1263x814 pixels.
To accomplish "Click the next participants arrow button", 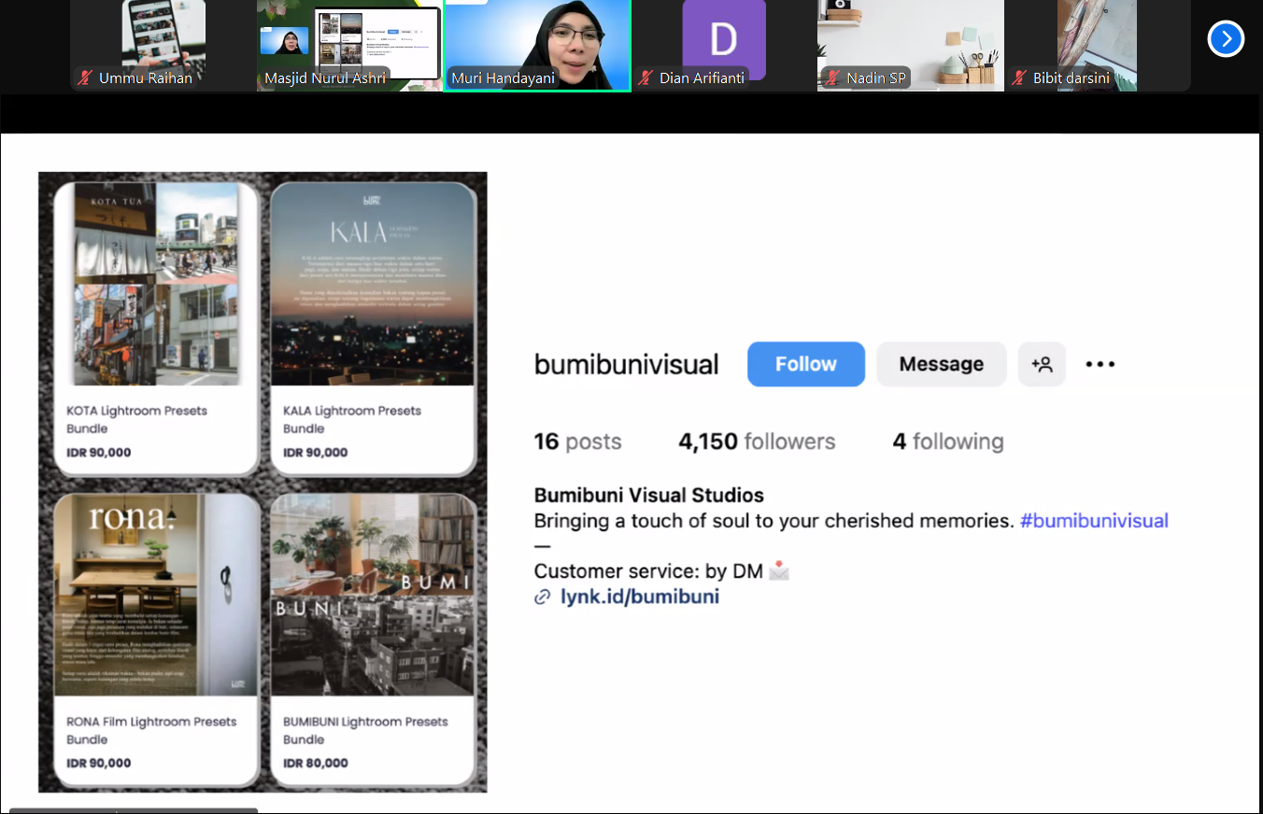I will pyautogui.click(x=1226, y=39).
